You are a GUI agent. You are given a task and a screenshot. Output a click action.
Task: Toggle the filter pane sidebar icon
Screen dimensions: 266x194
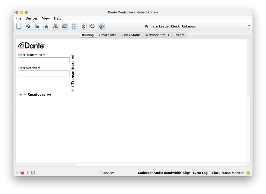19,26
